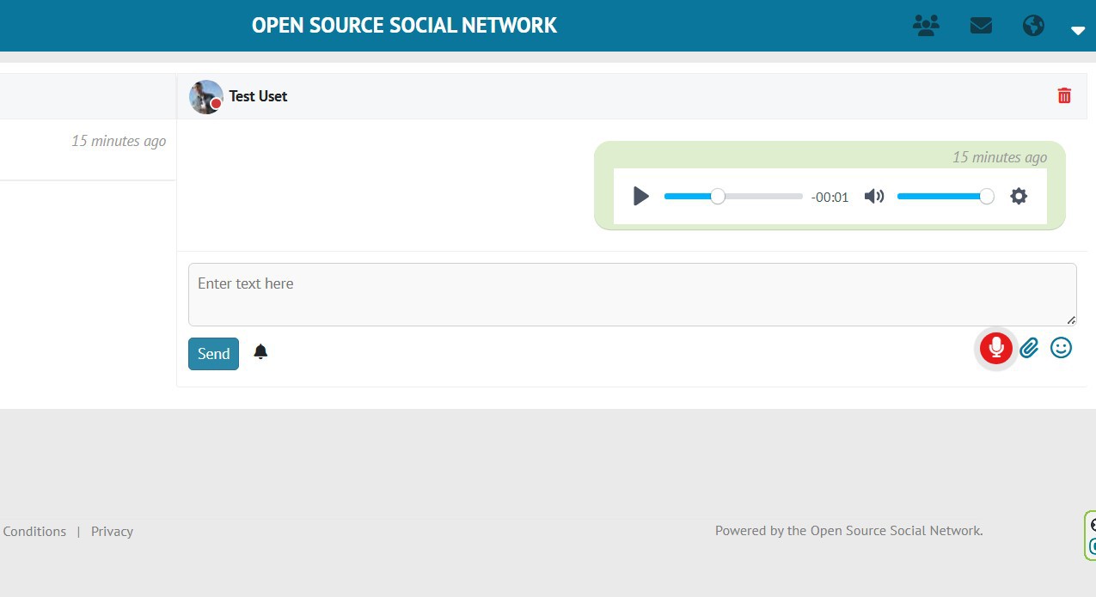Click the 'Enter text here' message box
Image resolution: width=1096 pixels, height=597 pixels.
point(632,294)
